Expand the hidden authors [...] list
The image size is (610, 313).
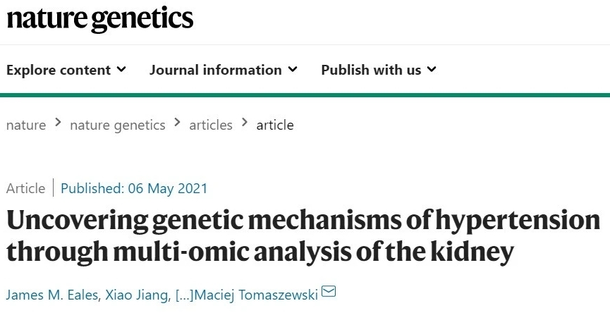185,295
